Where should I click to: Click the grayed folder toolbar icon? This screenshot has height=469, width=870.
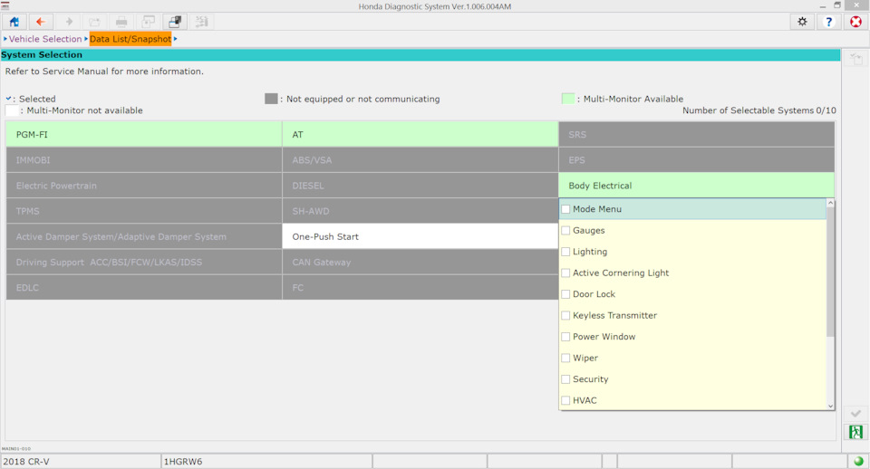(95, 22)
